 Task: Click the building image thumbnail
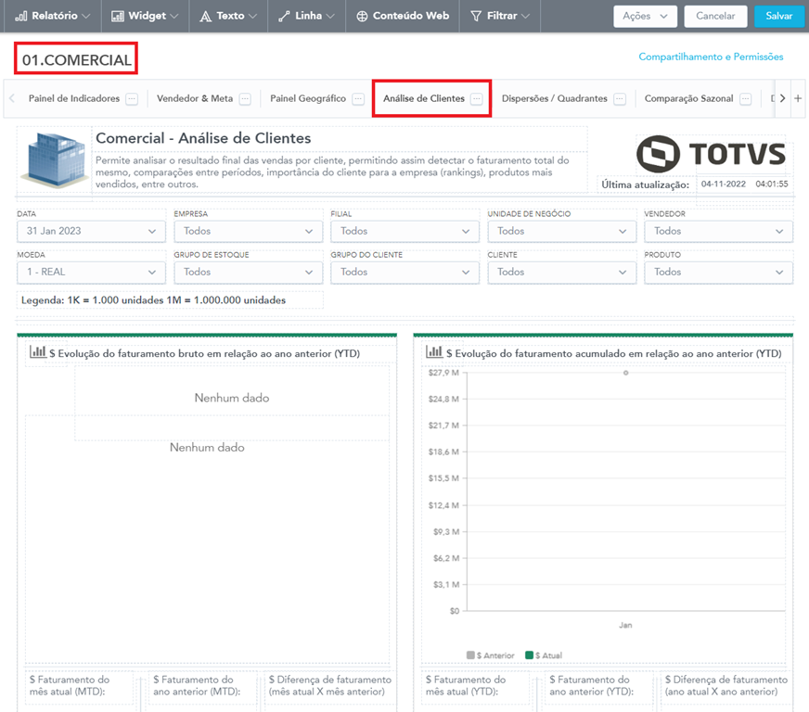[54, 159]
